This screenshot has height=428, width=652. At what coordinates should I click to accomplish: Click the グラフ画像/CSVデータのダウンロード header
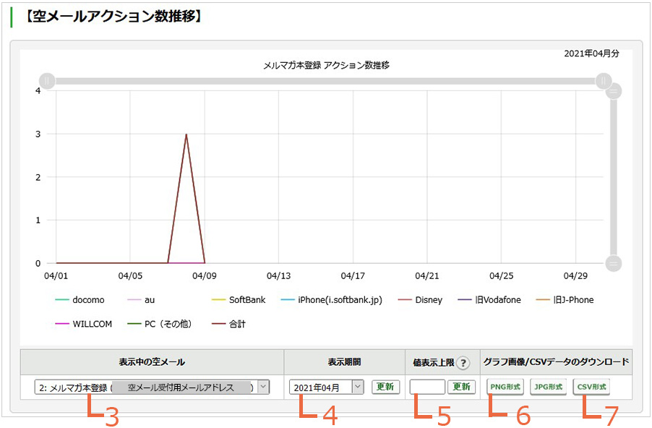click(556, 362)
